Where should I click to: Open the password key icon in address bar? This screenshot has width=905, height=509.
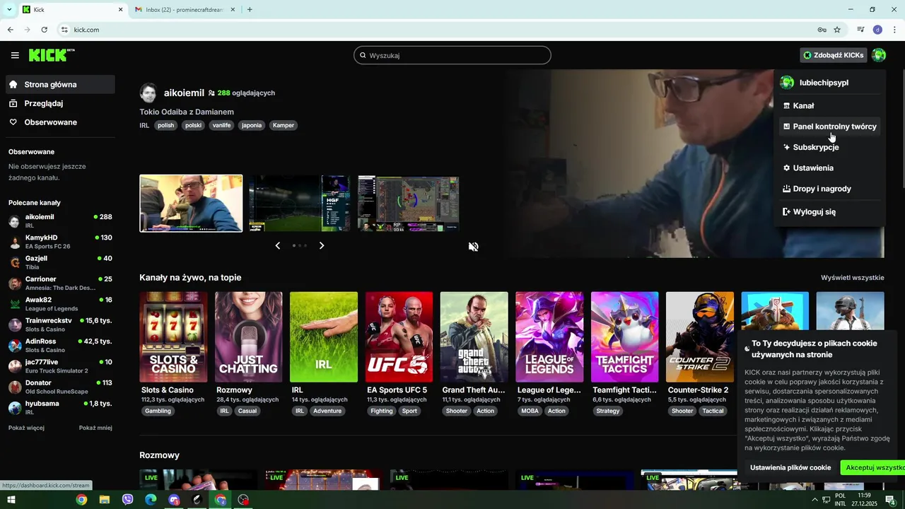coord(822,30)
